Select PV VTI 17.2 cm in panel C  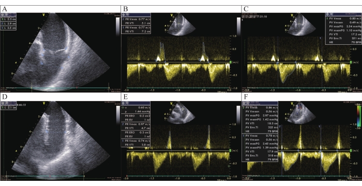tap(343, 34)
